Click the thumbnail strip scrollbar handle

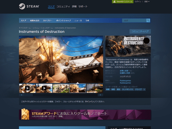(x=29, y=95)
